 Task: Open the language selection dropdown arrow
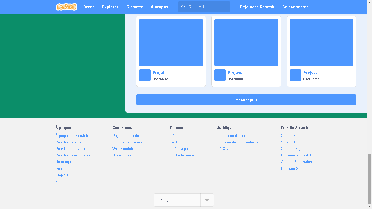point(207,200)
